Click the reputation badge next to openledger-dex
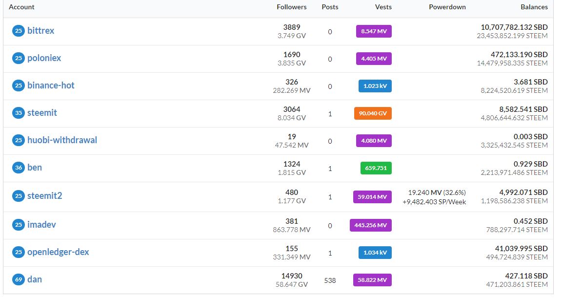The image size is (562, 300). click(x=18, y=252)
